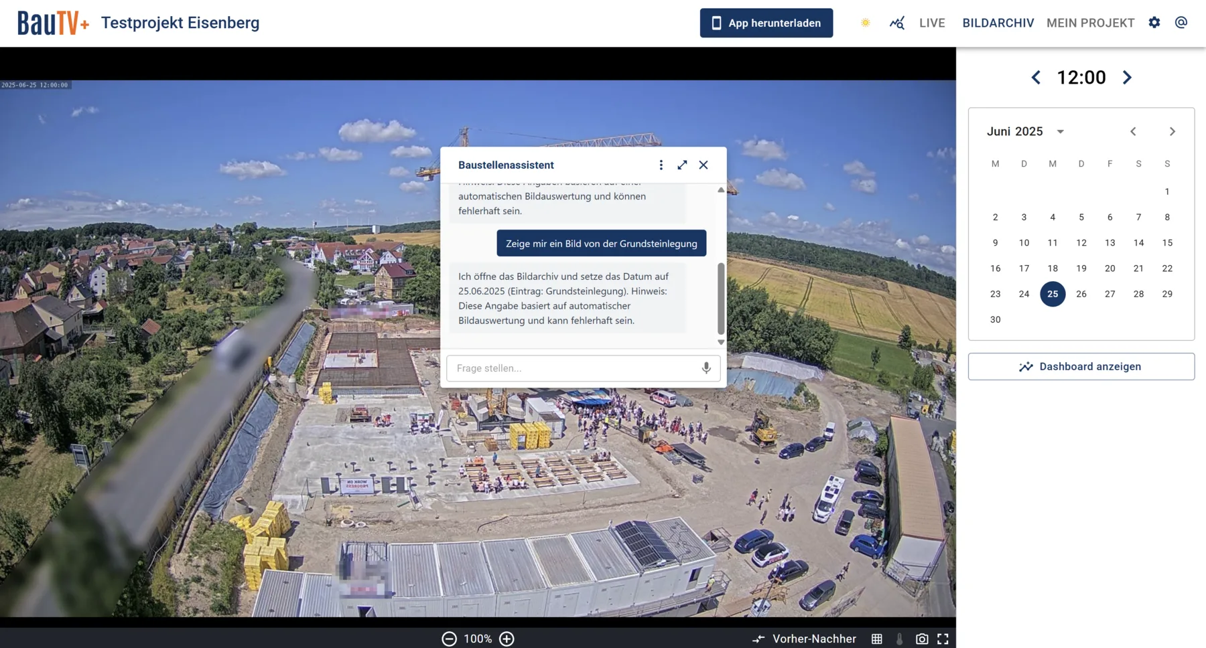Select June 22 in the calendar
This screenshot has height=648, width=1206.
[1167, 268]
